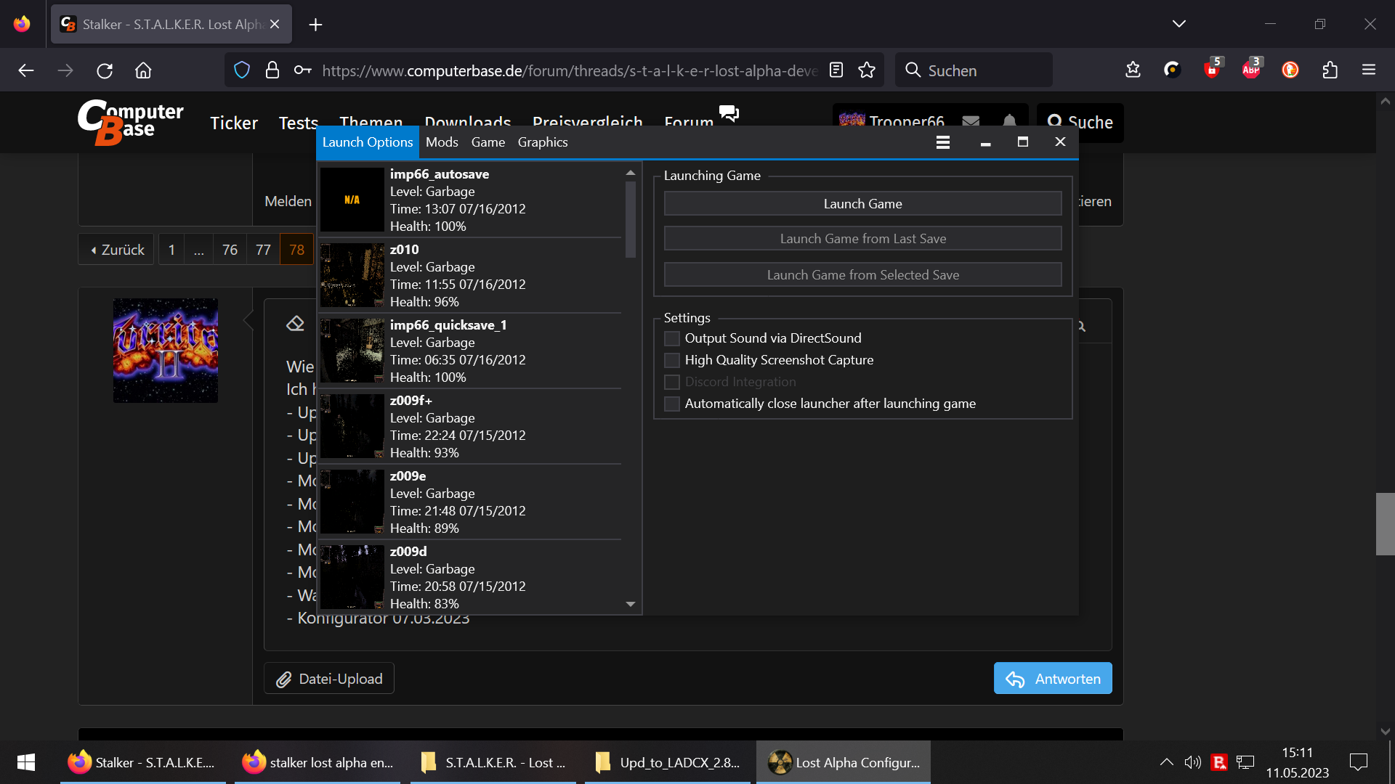Click the eraser icon in reply editor
The width and height of the screenshot is (1395, 784).
[x=295, y=324]
